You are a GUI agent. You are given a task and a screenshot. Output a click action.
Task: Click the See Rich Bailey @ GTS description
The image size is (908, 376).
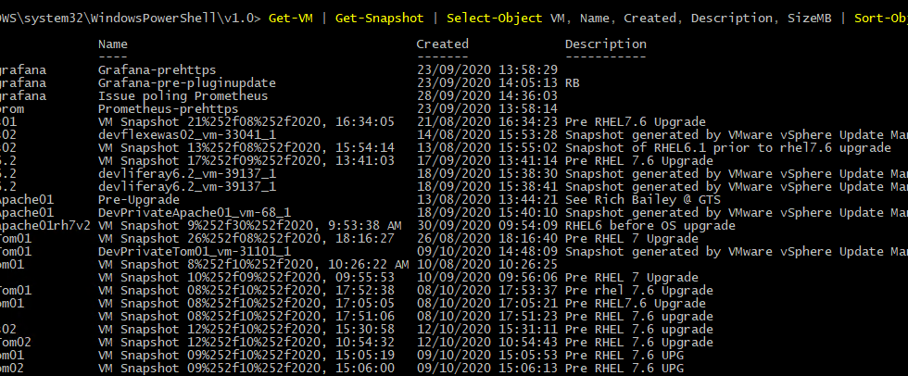tap(643, 199)
